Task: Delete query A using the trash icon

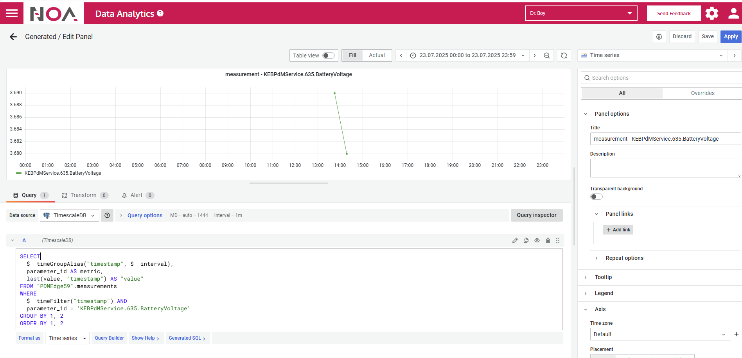Action: (548, 240)
